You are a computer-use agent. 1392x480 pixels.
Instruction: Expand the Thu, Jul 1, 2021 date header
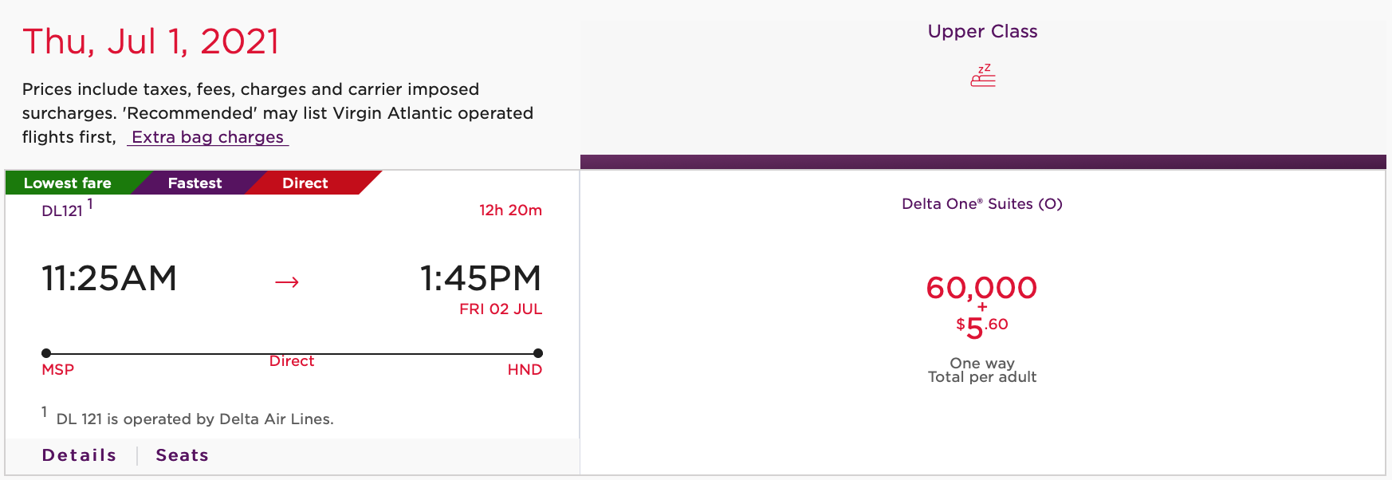coord(151,41)
